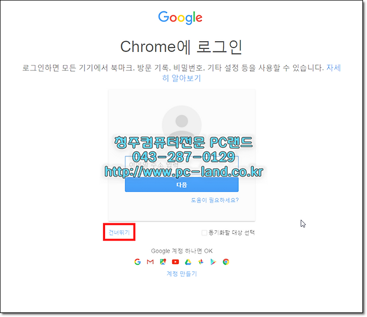Screen dimensions: 367x317
Task: Click the 계정 만들기 link
Action: click(x=181, y=274)
